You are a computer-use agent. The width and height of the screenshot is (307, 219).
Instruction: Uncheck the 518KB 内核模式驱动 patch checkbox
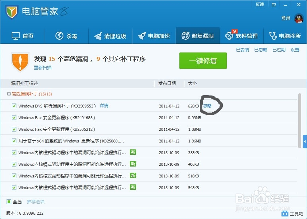[x=14, y=176]
